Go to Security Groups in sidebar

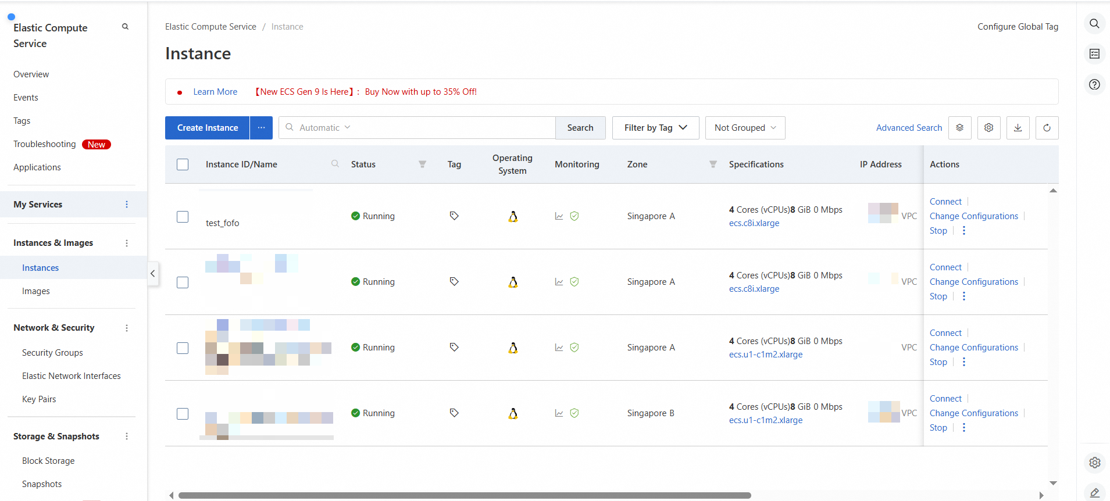click(52, 353)
